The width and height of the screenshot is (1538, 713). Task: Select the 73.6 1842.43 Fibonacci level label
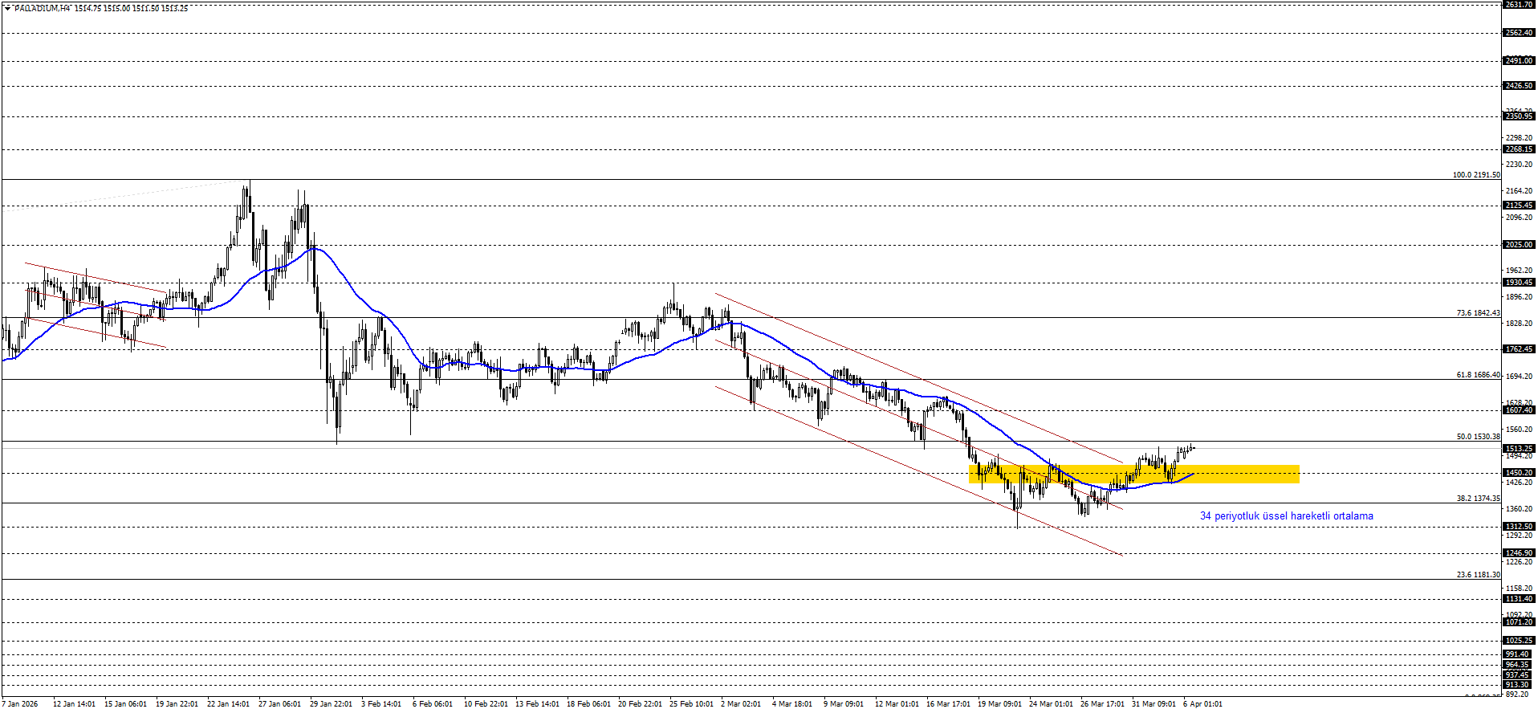[x=1478, y=313]
